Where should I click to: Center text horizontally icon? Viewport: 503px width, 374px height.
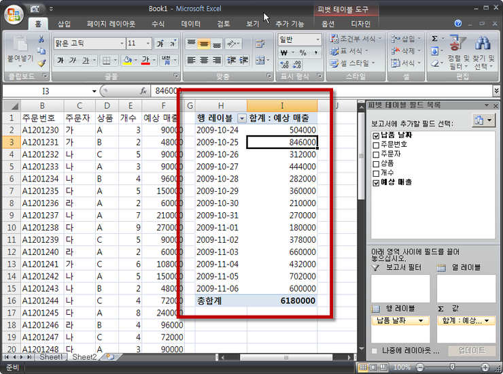point(204,60)
